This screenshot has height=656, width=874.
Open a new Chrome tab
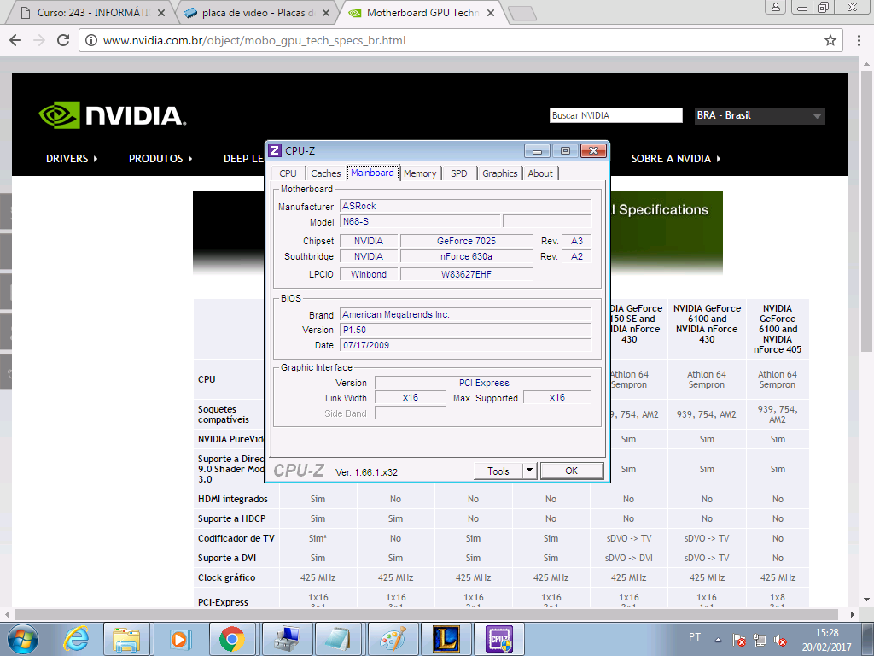(x=522, y=14)
